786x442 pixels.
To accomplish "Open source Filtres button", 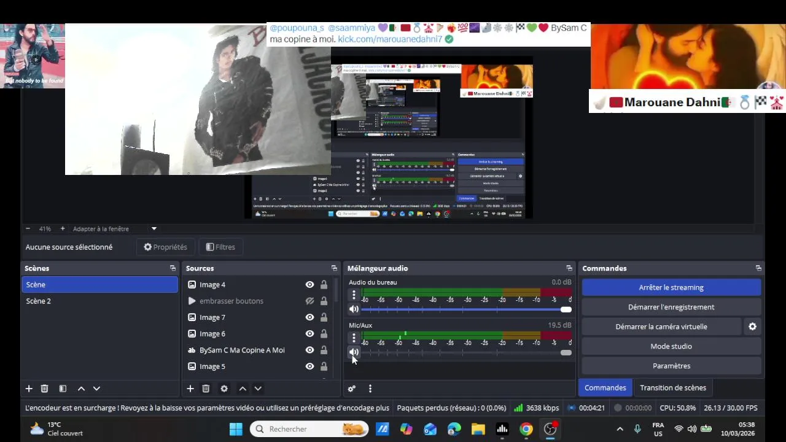I will [x=220, y=247].
